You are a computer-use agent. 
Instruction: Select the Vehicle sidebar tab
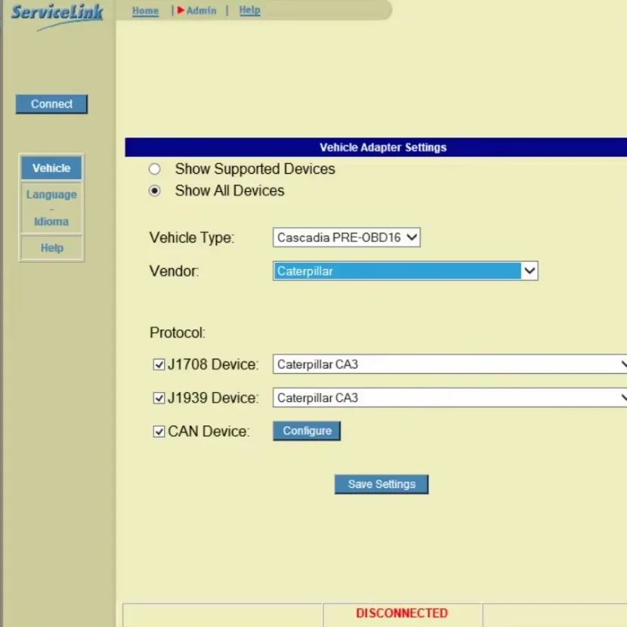(x=51, y=168)
